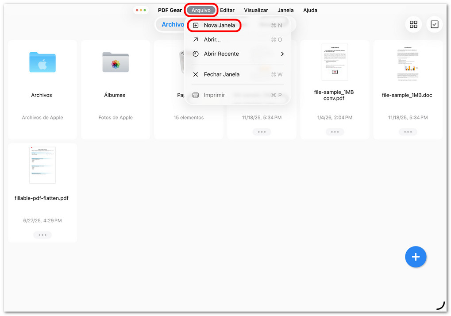
Task: Open the grid layout view icon
Action: click(413, 24)
